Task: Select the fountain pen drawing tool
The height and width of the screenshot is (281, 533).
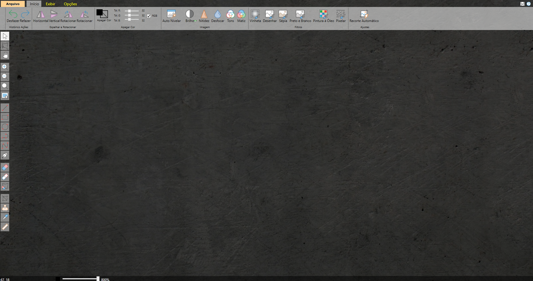Action: [x=5, y=155]
